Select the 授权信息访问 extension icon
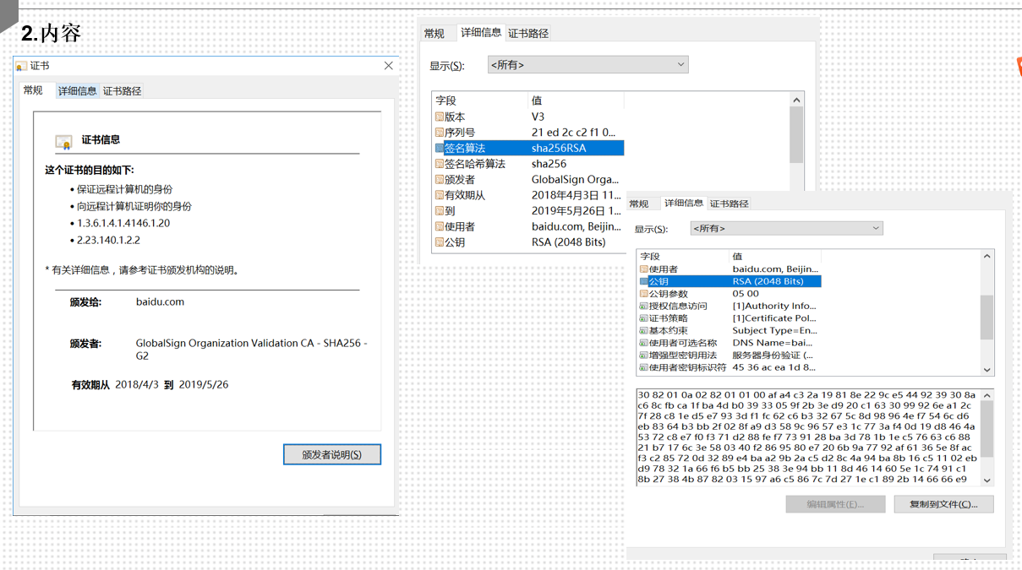Screen dimensions: 1022x570 tap(644, 306)
